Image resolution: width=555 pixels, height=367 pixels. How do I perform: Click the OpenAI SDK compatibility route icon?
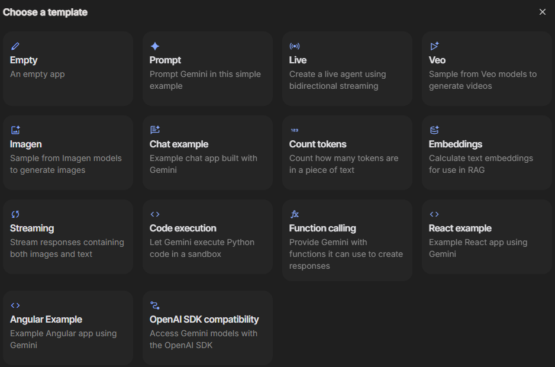pos(155,305)
